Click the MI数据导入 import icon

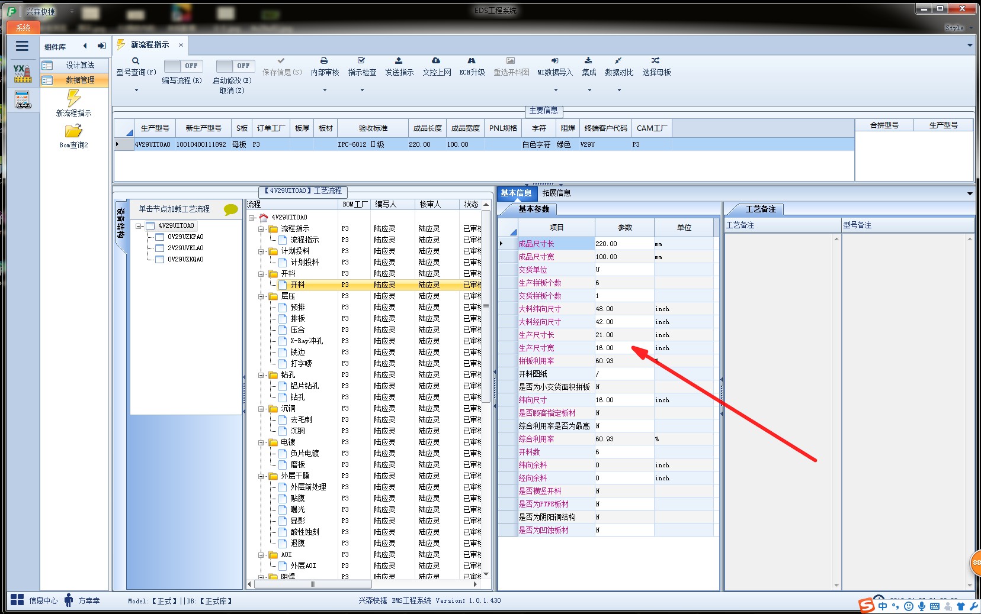click(x=554, y=60)
